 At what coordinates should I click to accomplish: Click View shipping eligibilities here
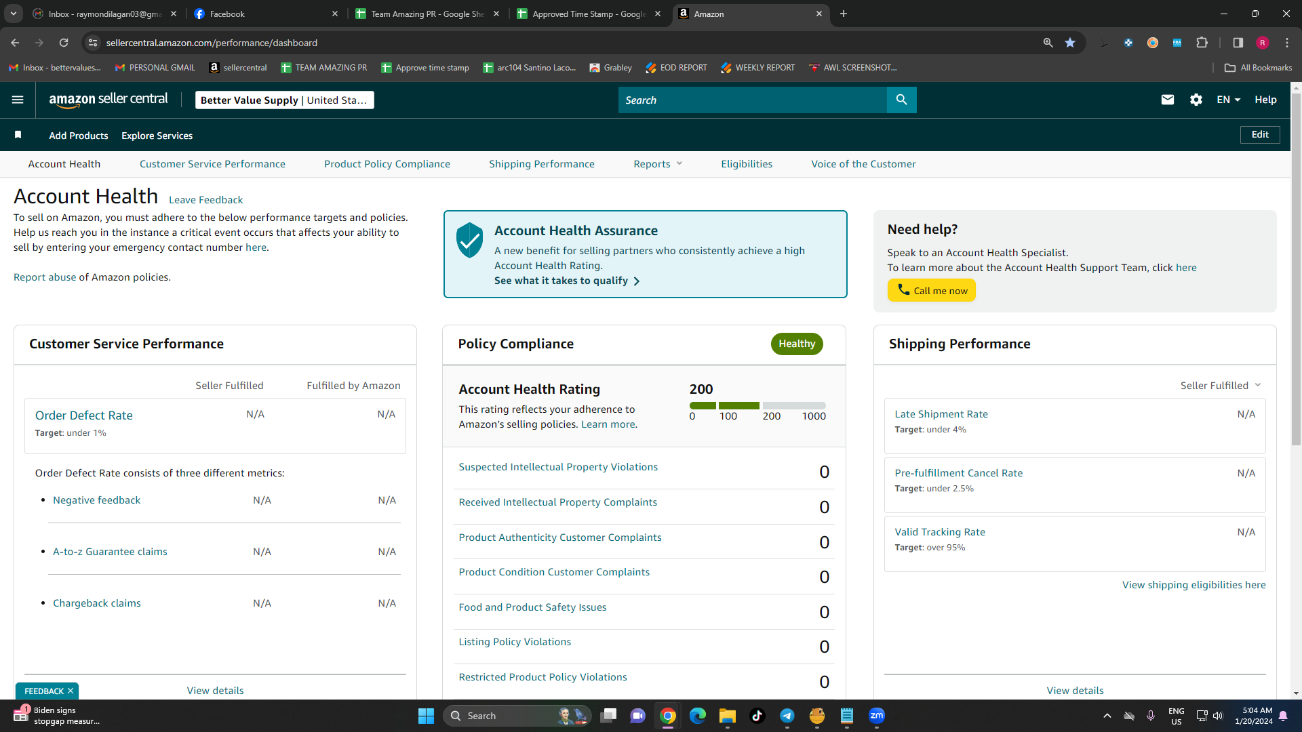[x=1193, y=585]
